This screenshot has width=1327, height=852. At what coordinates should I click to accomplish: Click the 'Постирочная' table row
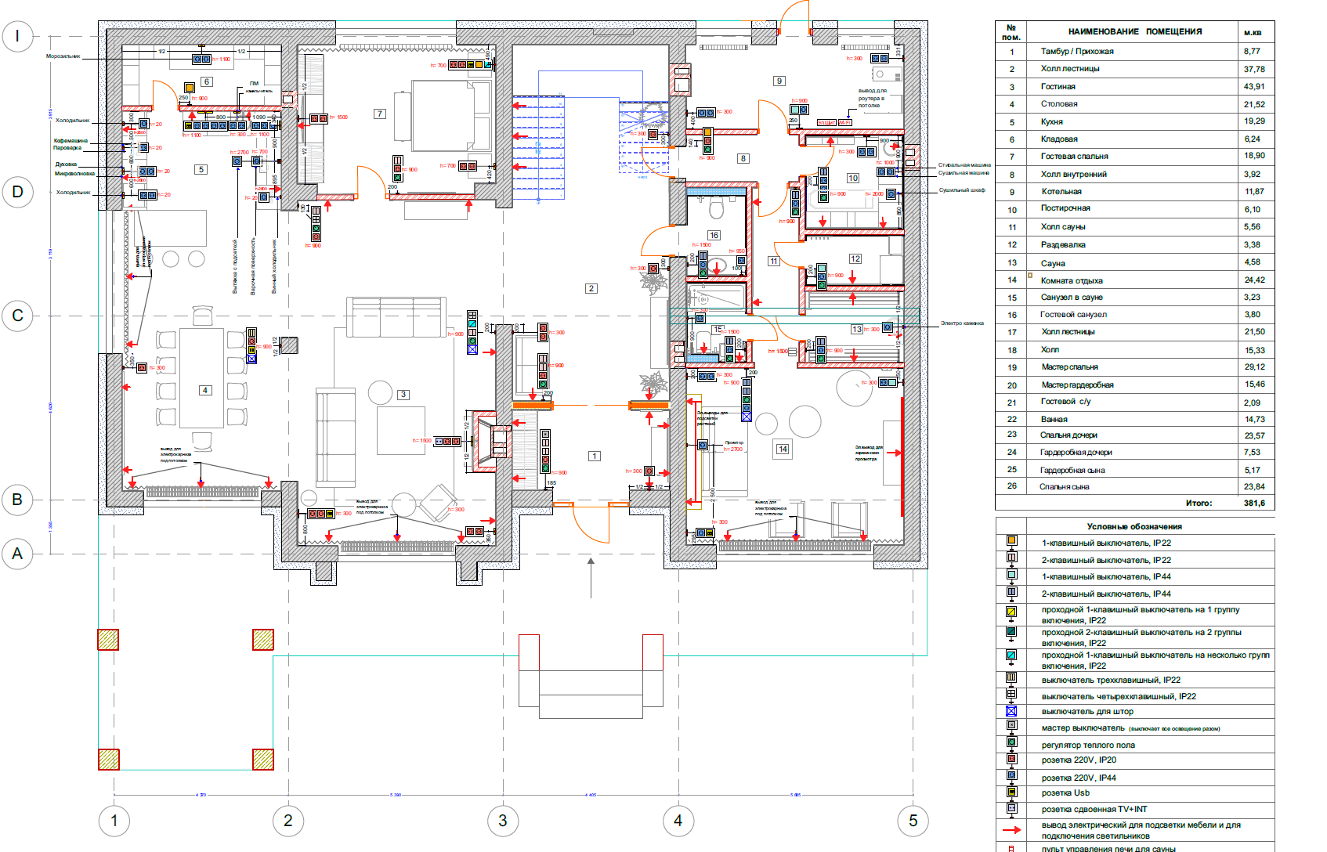click(x=1135, y=209)
